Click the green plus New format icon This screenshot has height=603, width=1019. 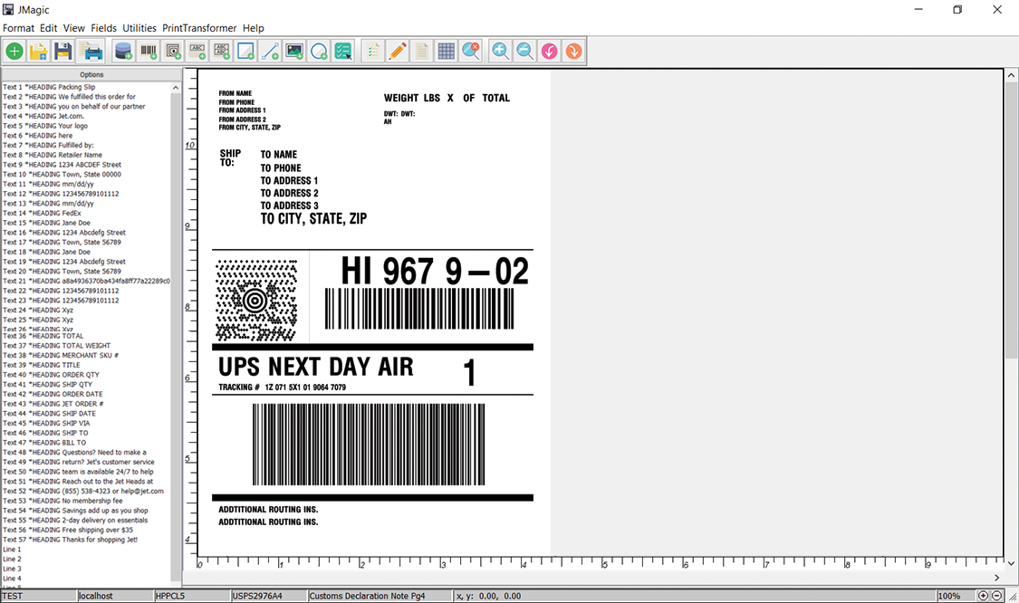[x=14, y=51]
